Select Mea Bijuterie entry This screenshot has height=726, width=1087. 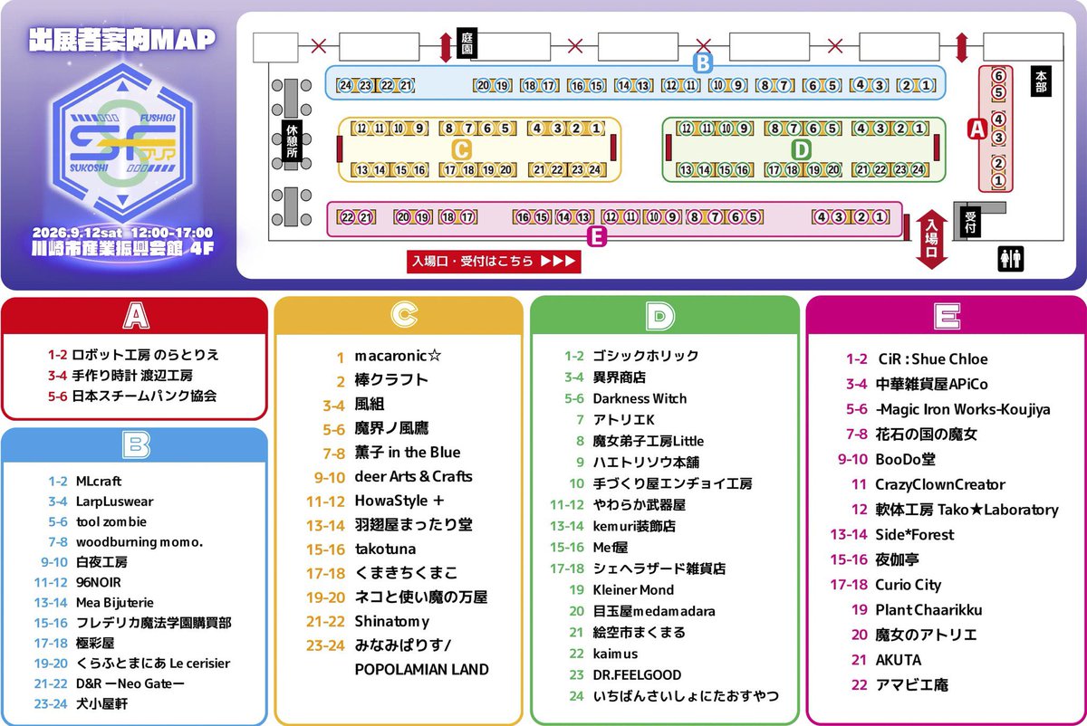[x=115, y=602]
